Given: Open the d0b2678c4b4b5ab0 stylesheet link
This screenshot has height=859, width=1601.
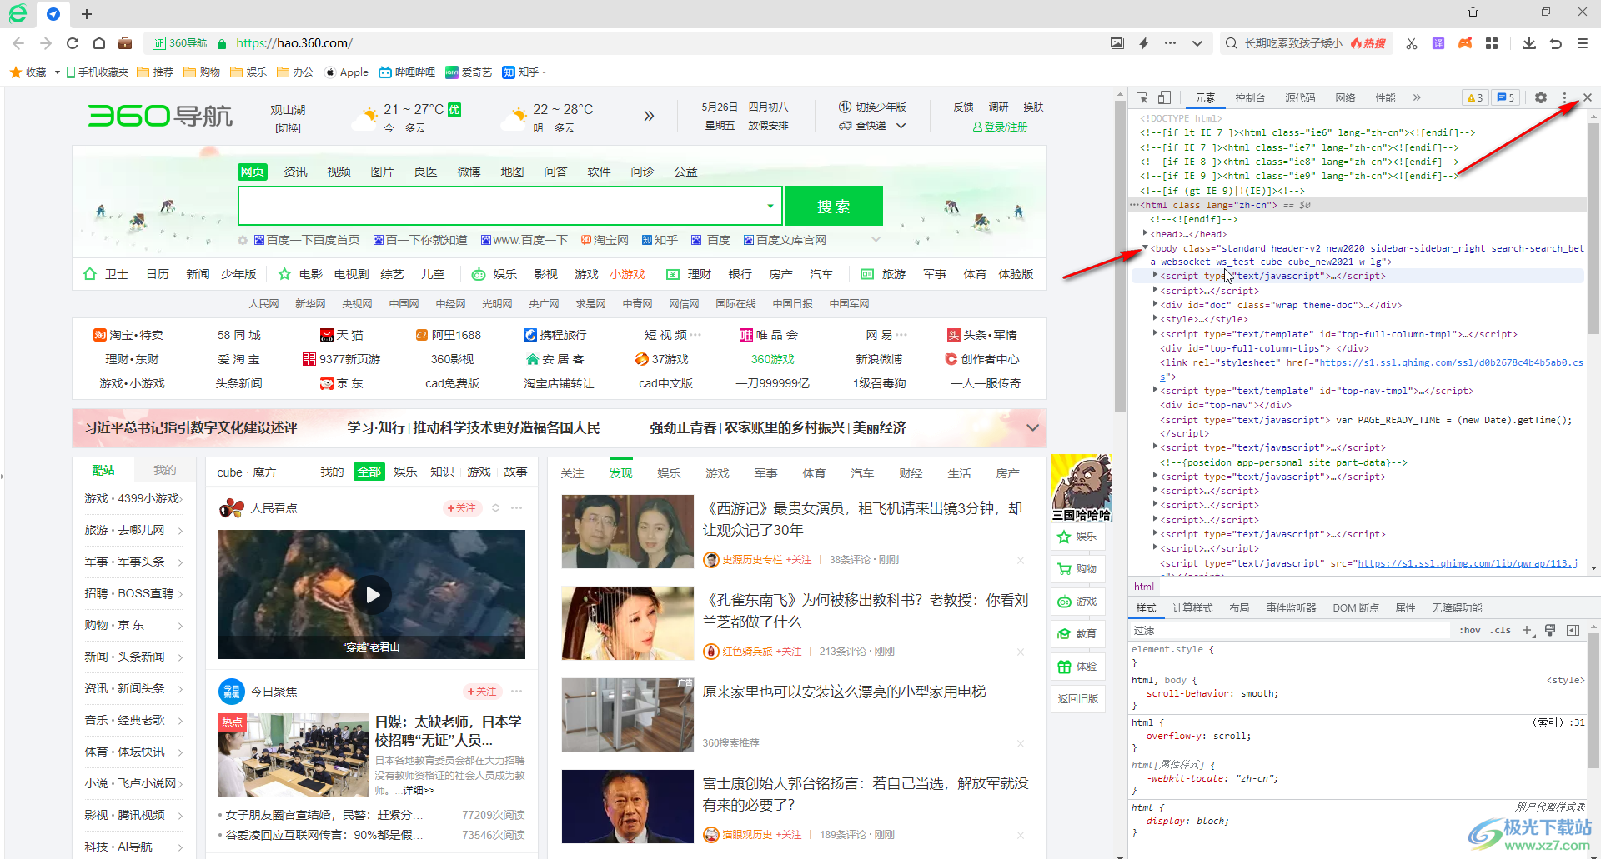Looking at the screenshot, I should pyautogui.click(x=1451, y=362).
